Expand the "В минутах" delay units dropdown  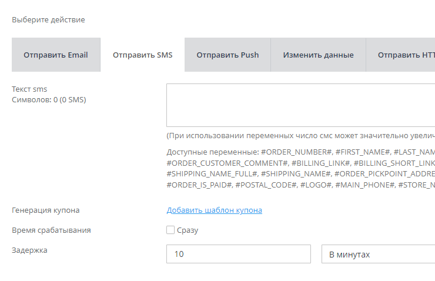tap(377, 254)
